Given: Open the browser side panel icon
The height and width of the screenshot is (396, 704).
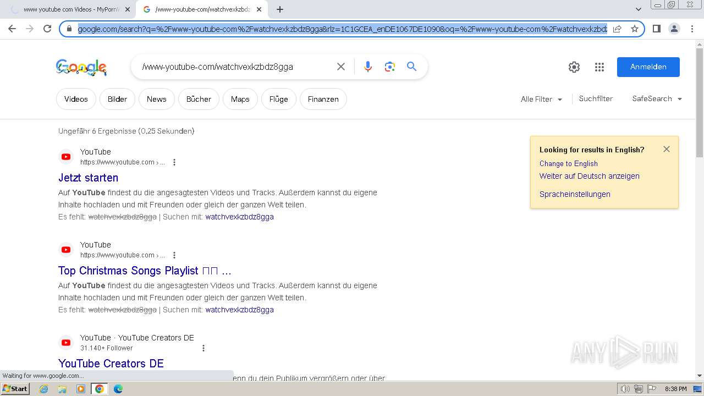Looking at the screenshot, I should pyautogui.click(x=656, y=29).
